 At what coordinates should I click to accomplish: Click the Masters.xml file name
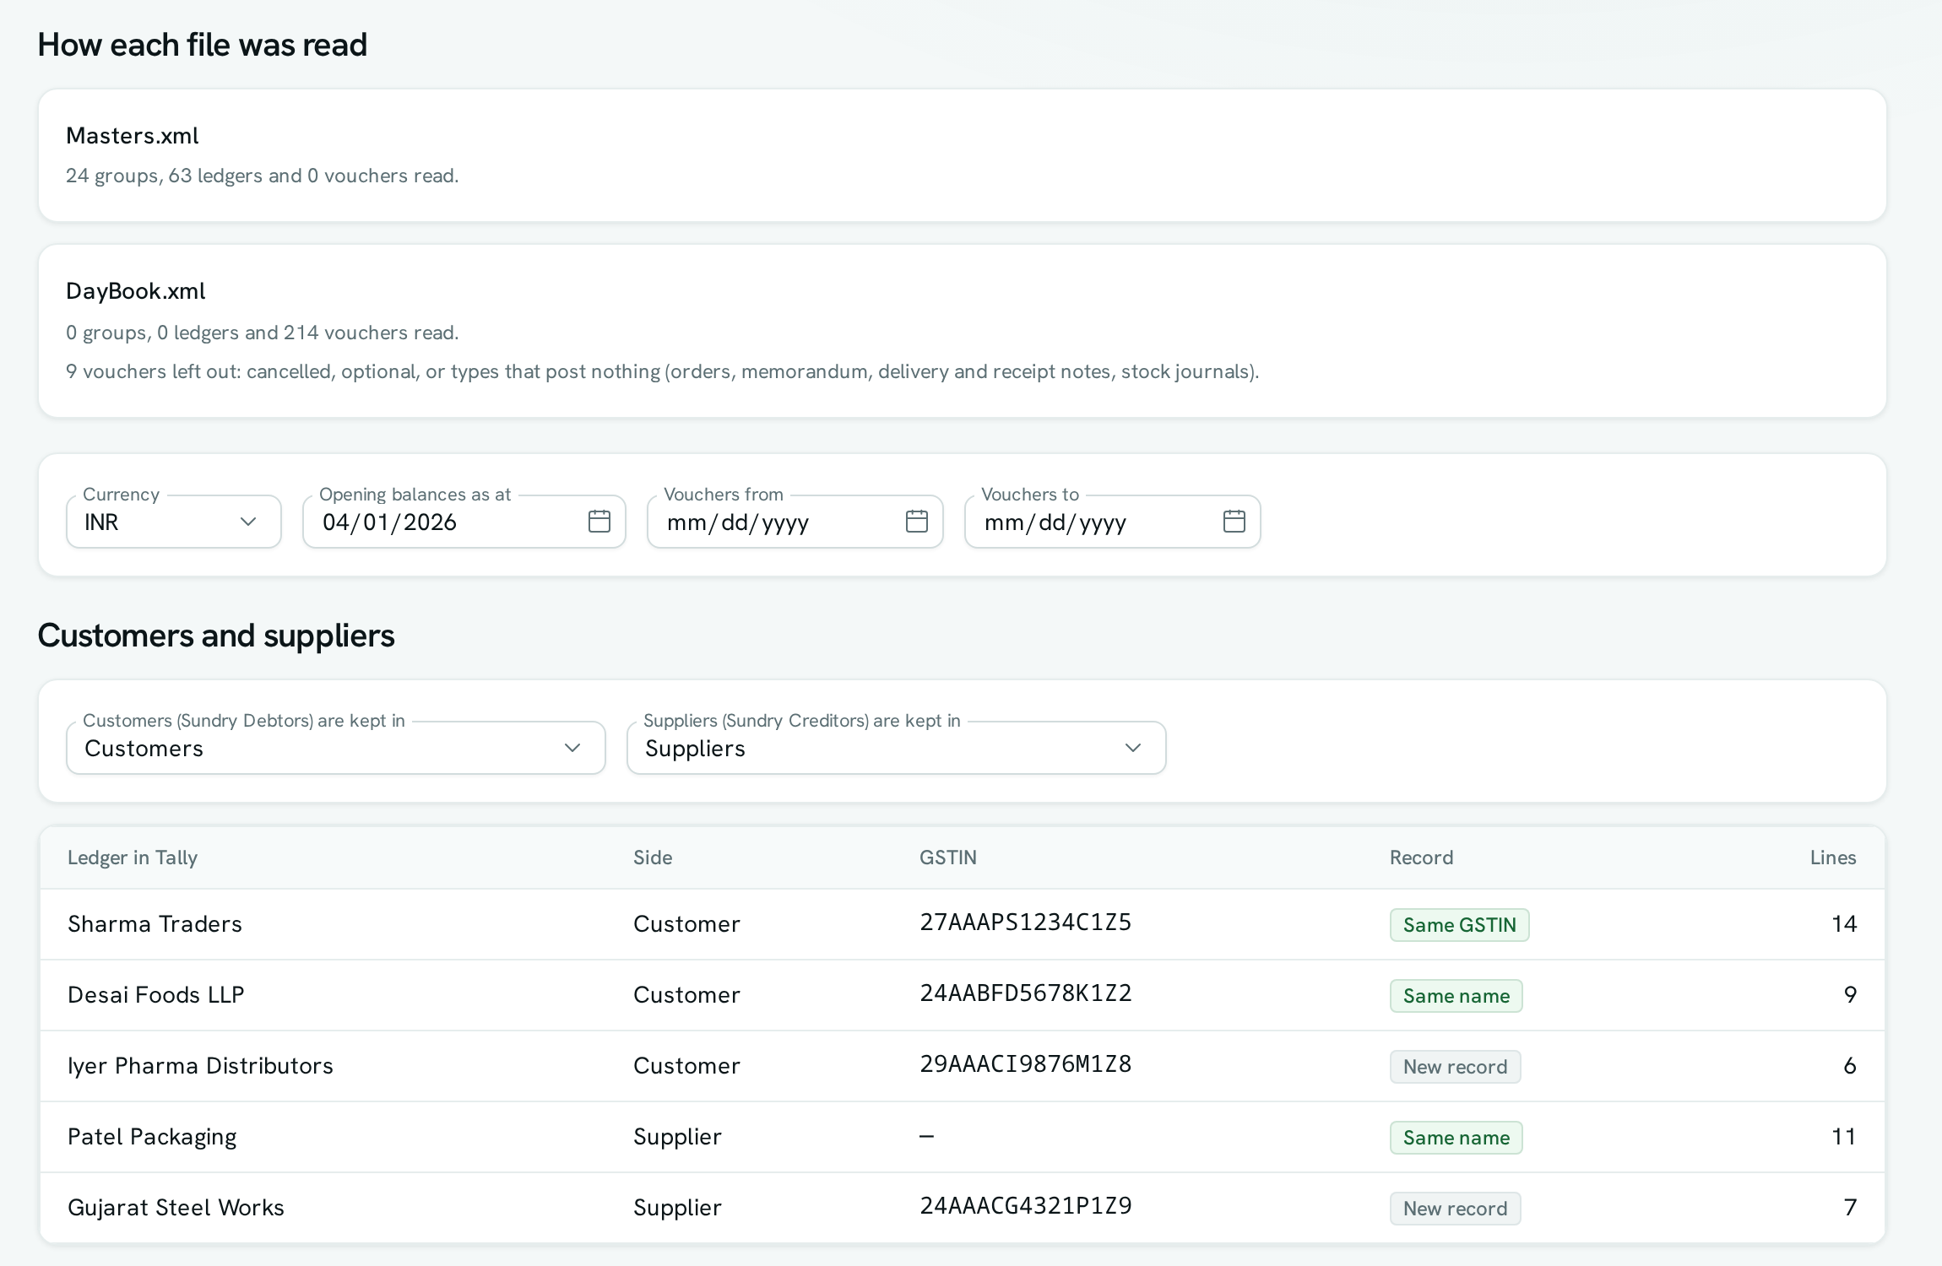coord(133,136)
